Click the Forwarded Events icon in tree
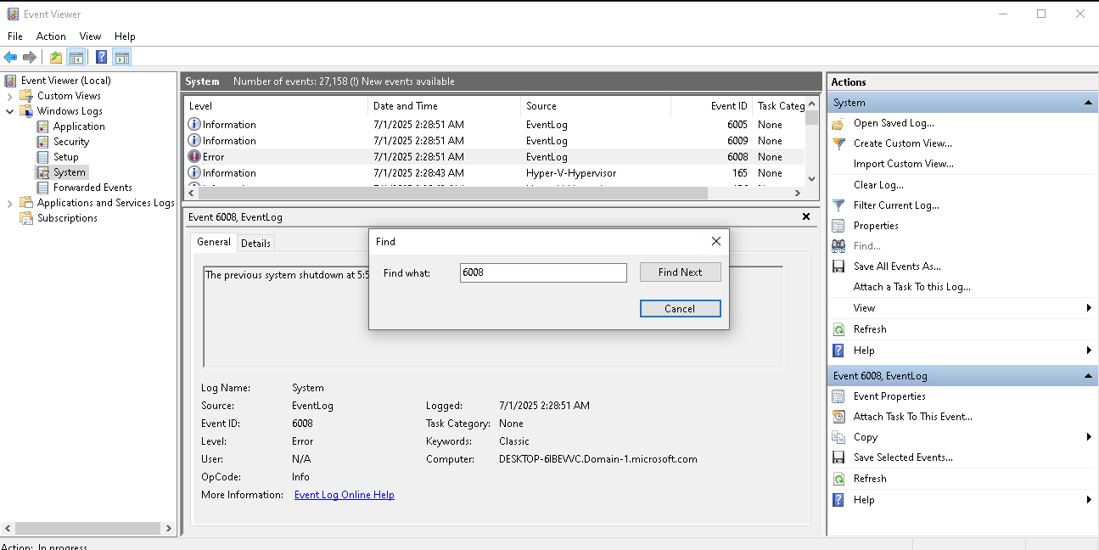Viewport: 1099px width, 550px height. (x=42, y=188)
